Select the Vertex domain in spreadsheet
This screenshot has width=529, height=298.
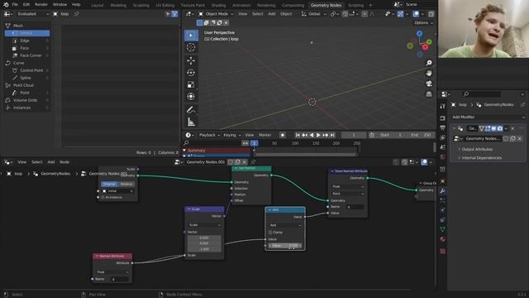pos(27,33)
